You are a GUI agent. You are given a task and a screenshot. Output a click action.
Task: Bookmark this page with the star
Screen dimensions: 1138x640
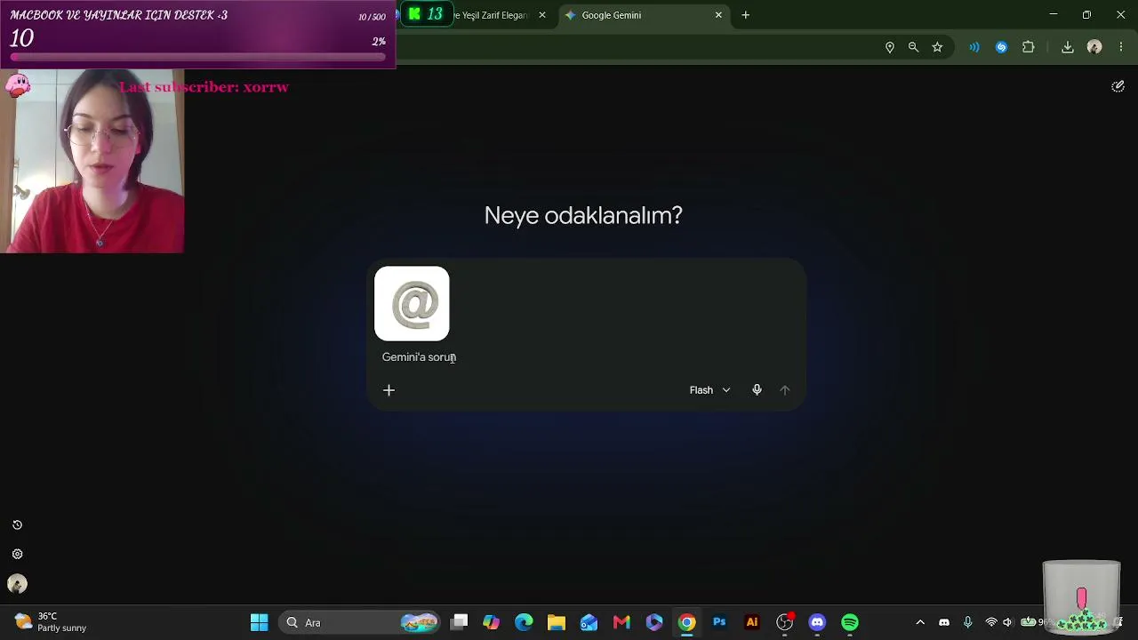click(x=937, y=47)
